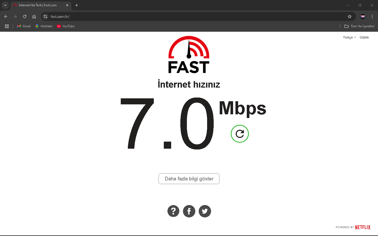Screen dimensions: 378x236
Task: Open the help question mark icon
Action: point(173,211)
